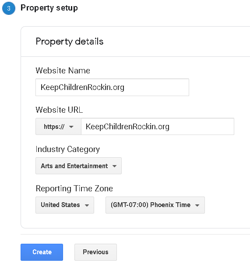Open the https:// protocol selector
The width and height of the screenshot is (250, 266).
[x=58, y=127]
